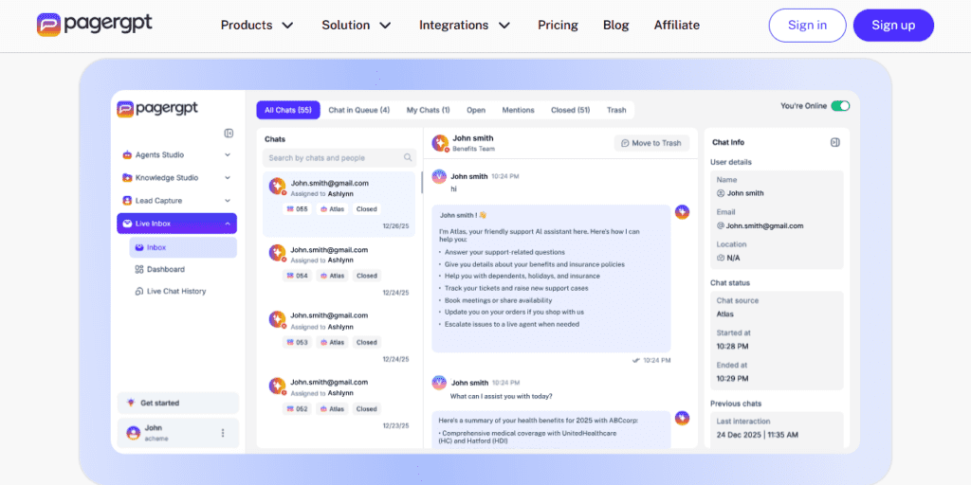Click the Get started lightbulb icon

click(x=130, y=403)
